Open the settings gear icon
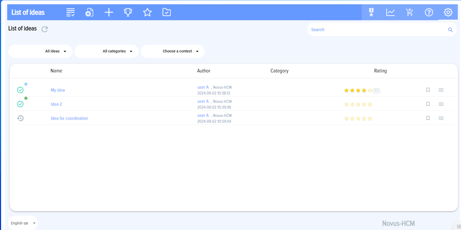Viewport: 461px width, 230px height. [x=448, y=12]
